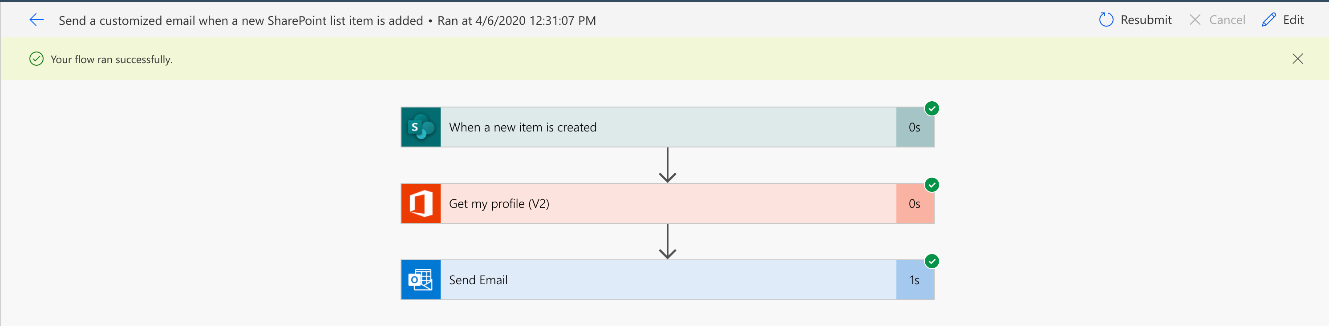Click the success checkmark on Send Email

point(932,261)
